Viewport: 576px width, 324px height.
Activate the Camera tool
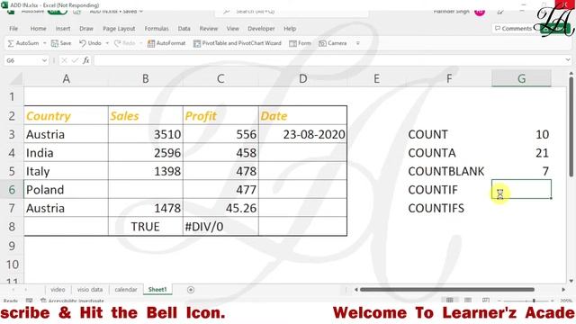pos(332,43)
